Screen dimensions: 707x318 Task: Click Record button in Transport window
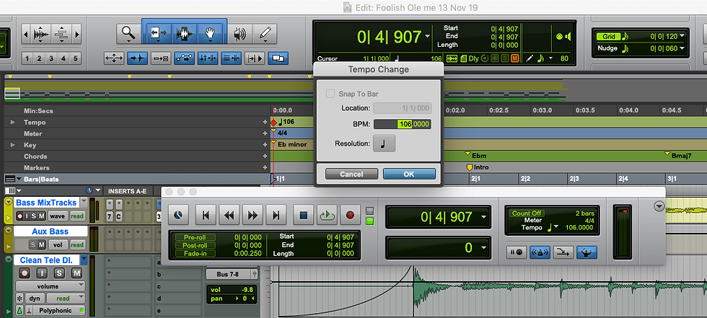pos(351,216)
